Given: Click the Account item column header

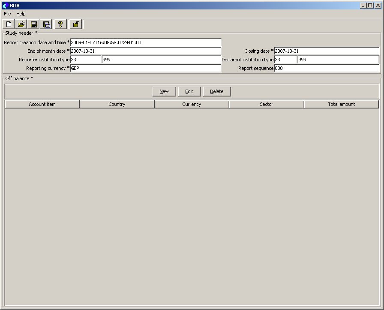Looking at the screenshot, I should pos(42,104).
